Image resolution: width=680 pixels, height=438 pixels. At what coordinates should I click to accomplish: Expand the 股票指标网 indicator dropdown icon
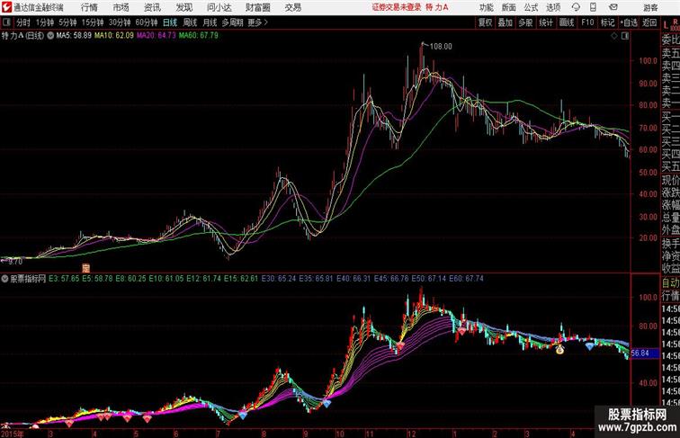(4, 279)
